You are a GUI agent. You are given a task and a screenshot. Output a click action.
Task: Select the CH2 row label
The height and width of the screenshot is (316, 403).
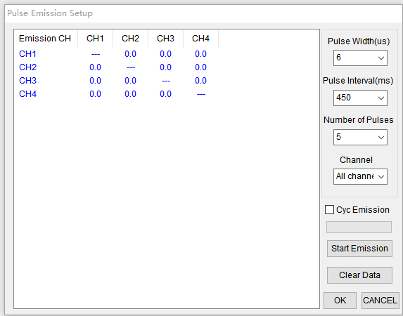(27, 67)
